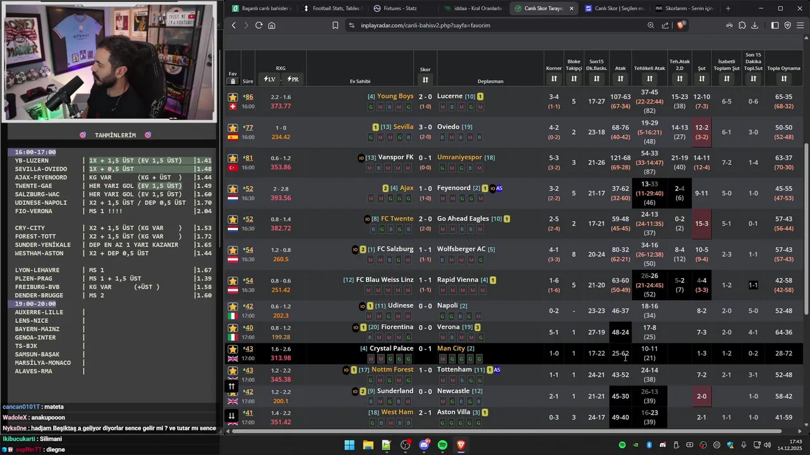Switch to iddaa - Kral Oranlarla tab

[473, 8]
